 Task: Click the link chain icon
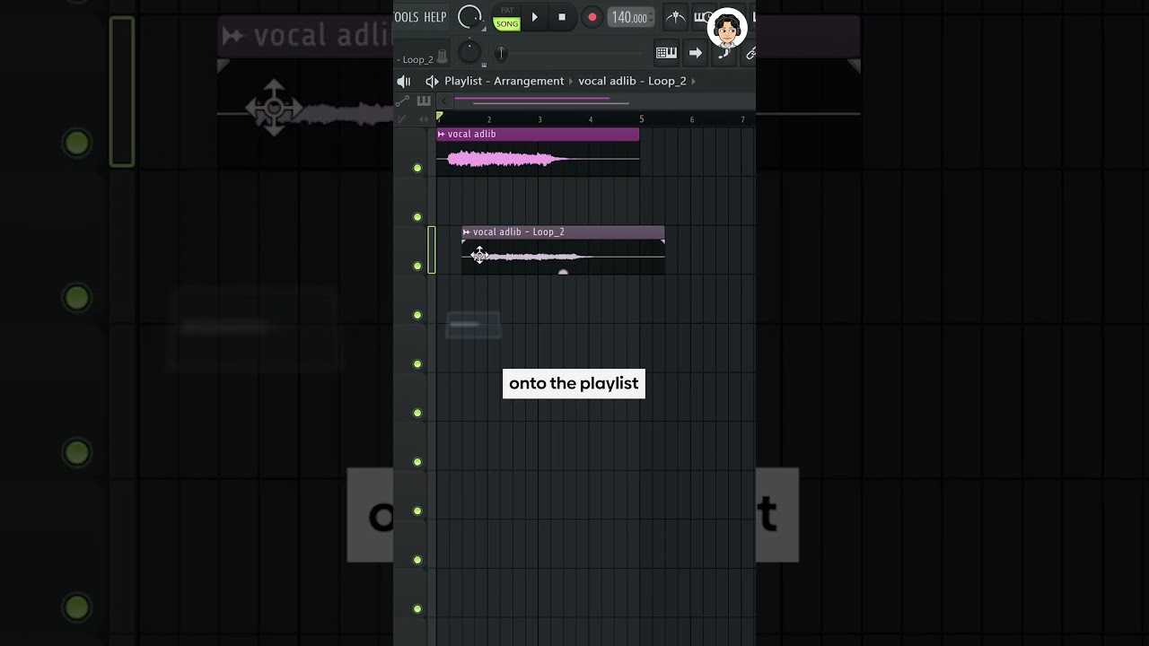pos(750,53)
